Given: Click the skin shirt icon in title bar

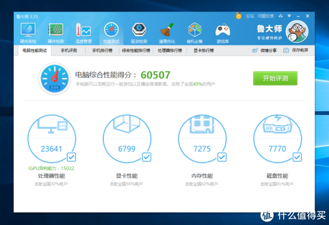Looking at the screenshot, I should click(281, 16).
